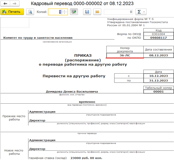Viewport: 174px width, 160px height.
Task: Select document number cell 36-ЛС
Action: point(125,55)
